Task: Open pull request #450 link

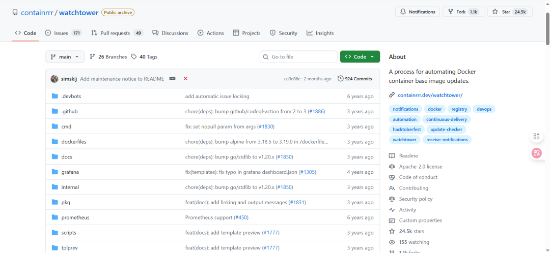Action: 241,217
